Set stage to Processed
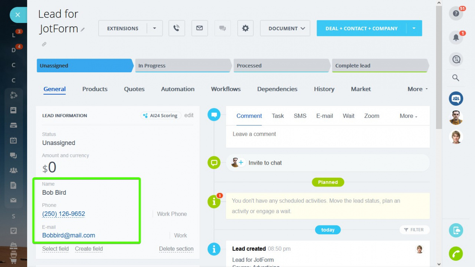The image size is (475, 267). pyautogui.click(x=282, y=66)
